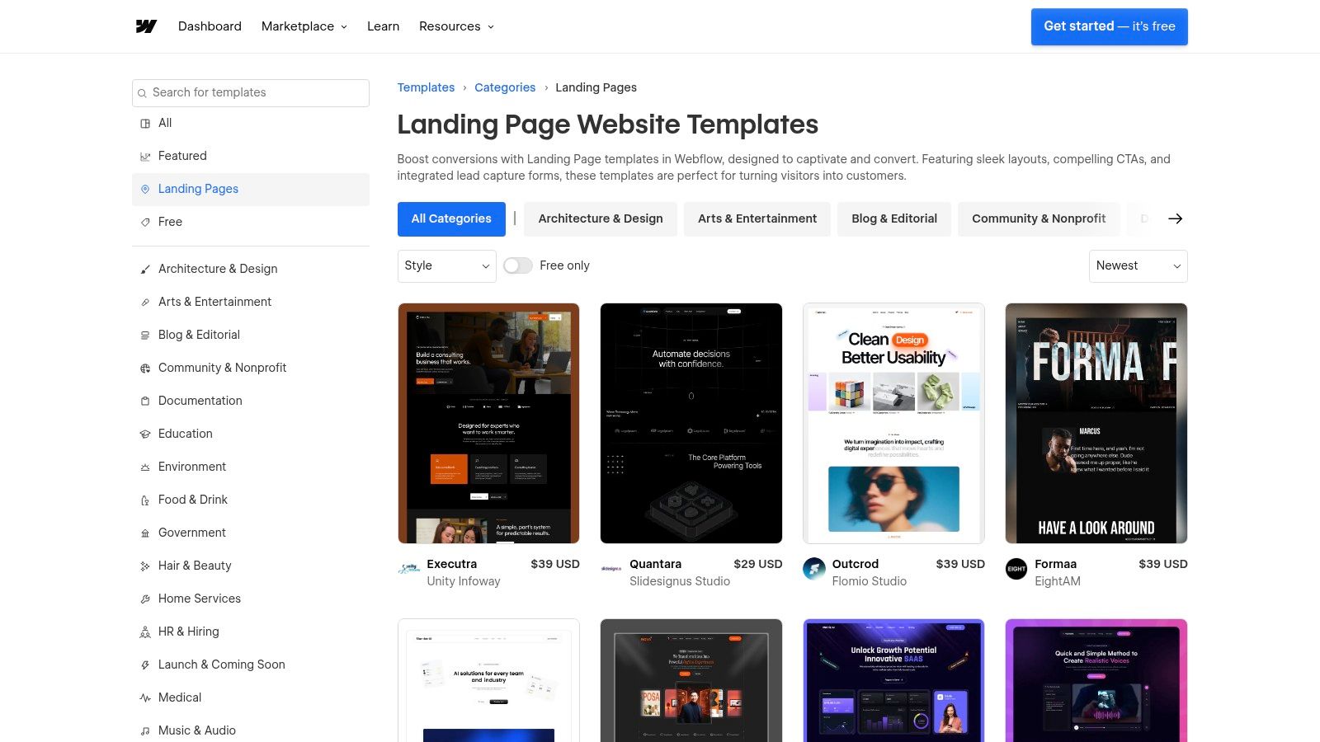
Task: Click the Environment sidebar icon
Action: tap(145, 467)
